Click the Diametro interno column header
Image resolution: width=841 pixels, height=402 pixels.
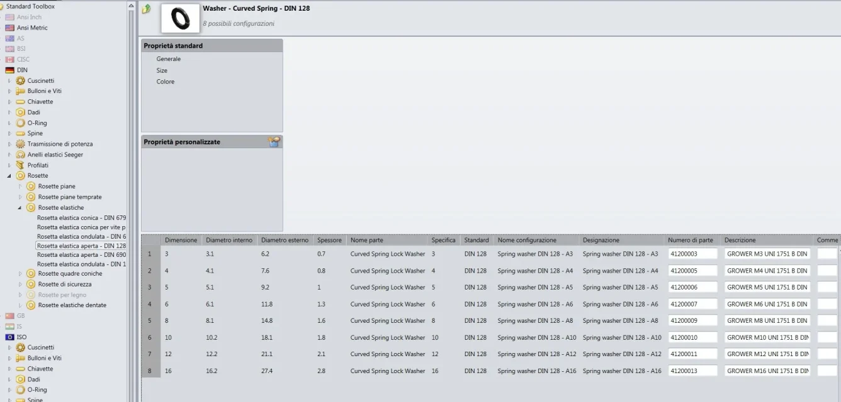point(229,240)
